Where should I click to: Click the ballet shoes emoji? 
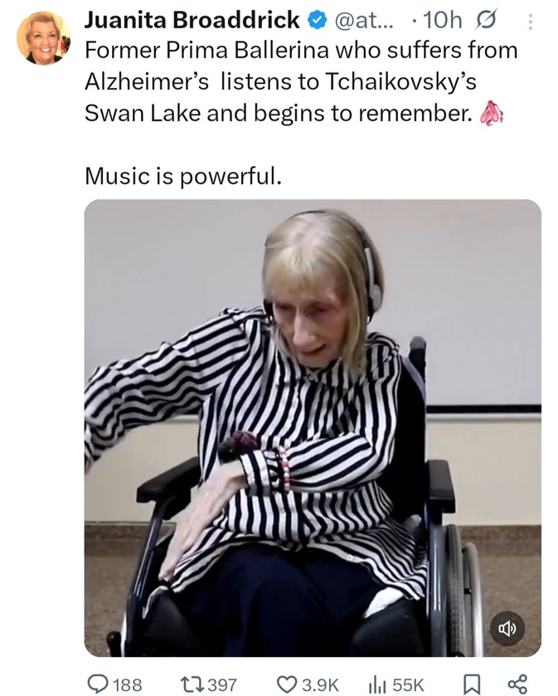click(491, 114)
